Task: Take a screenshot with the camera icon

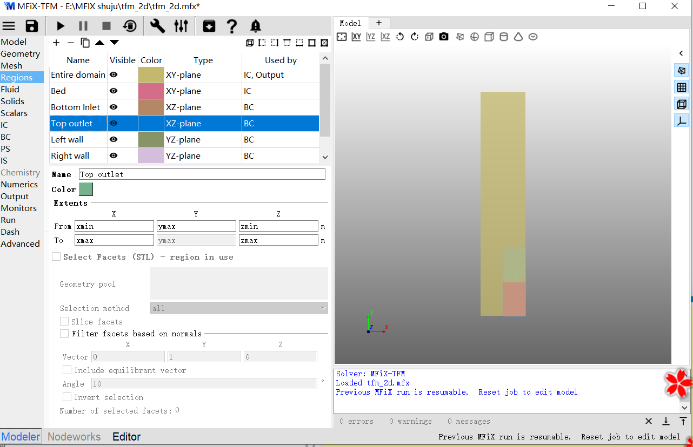Action: [444, 37]
